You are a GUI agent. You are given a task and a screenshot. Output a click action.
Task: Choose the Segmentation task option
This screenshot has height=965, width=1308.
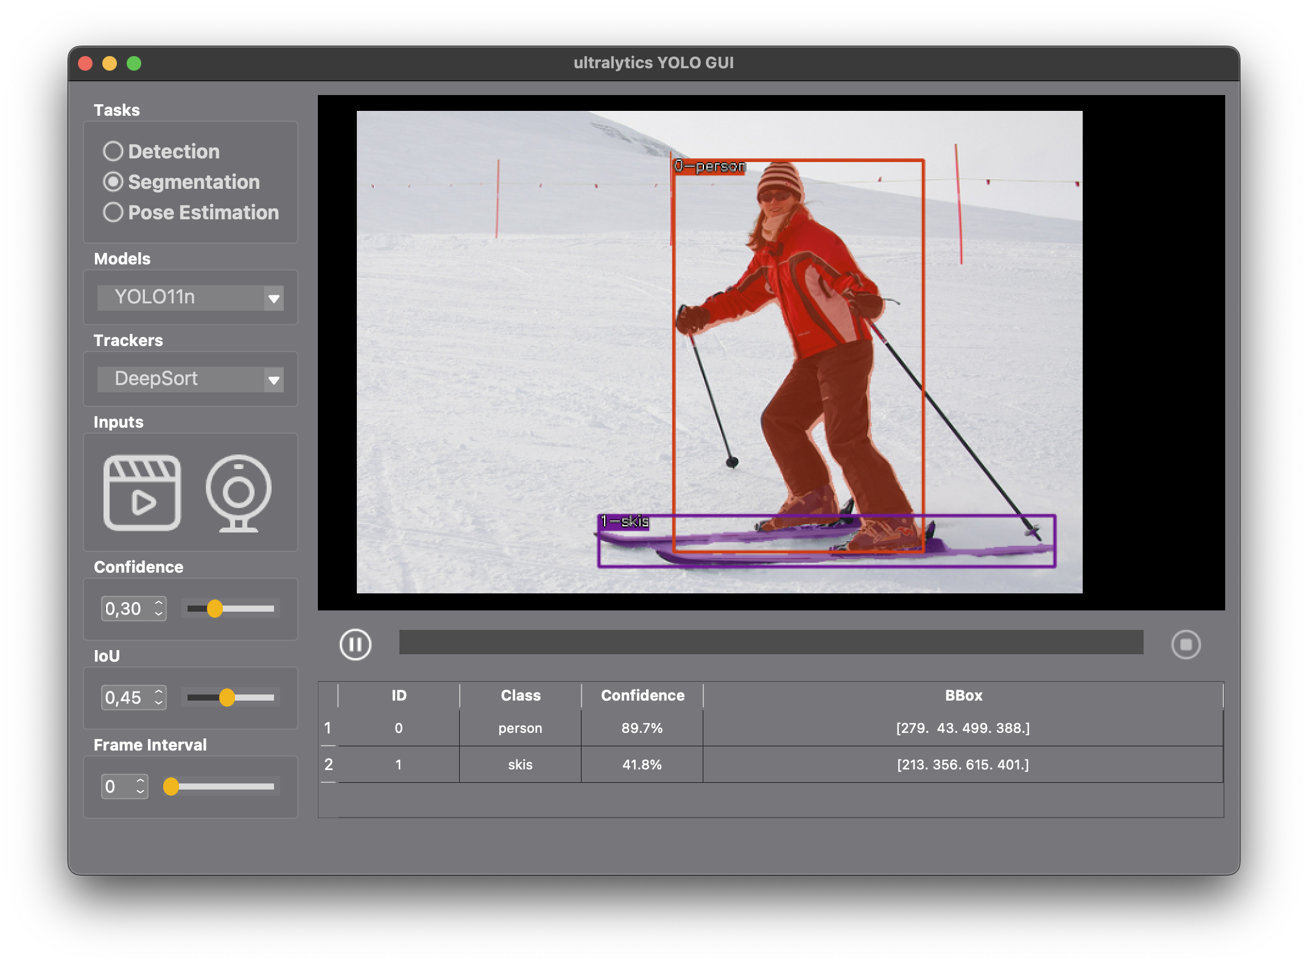pyautogui.click(x=113, y=182)
